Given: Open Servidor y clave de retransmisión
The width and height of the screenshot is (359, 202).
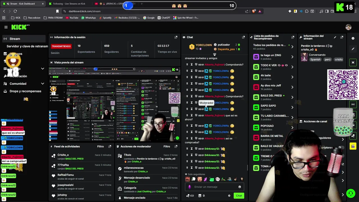Looking at the screenshot, I should 27,46.
